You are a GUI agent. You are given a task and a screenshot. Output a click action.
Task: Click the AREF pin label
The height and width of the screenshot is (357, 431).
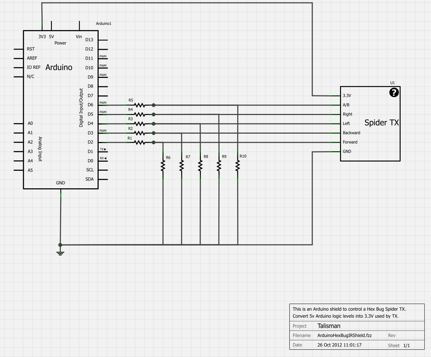pyautogui.click(x=32, y=58)
